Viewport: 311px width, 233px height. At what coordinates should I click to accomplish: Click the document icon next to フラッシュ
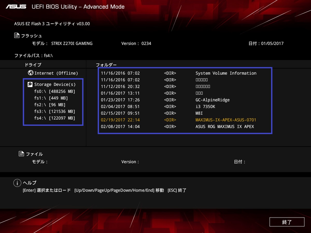[x=17, y=35]
